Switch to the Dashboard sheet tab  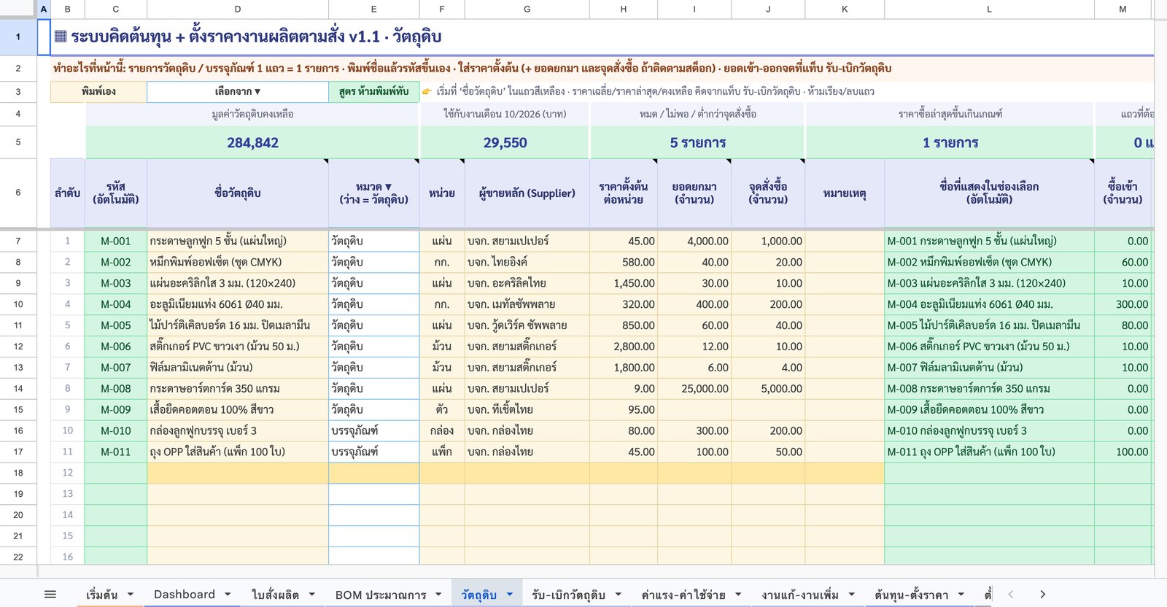click(184, 595)
